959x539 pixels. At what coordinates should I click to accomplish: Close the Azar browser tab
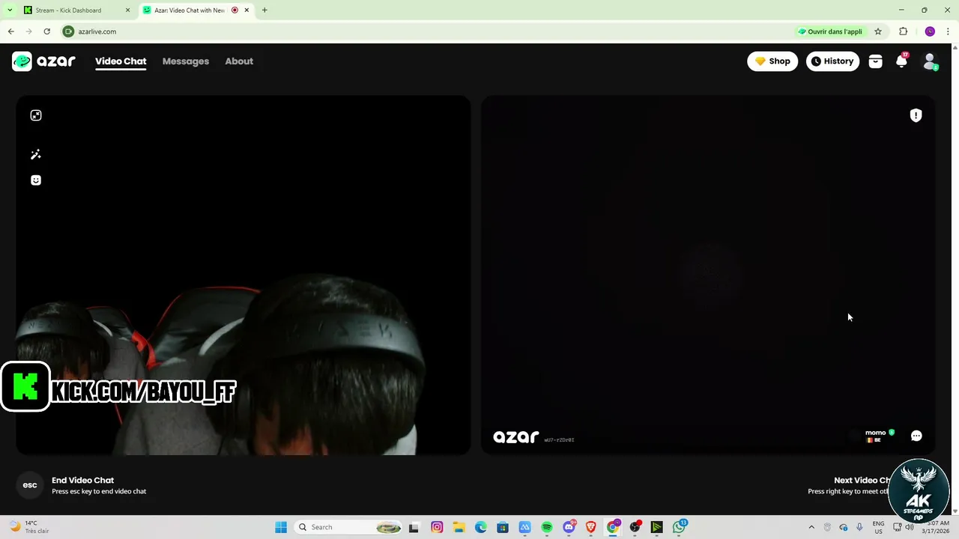(x=246, y=10)
